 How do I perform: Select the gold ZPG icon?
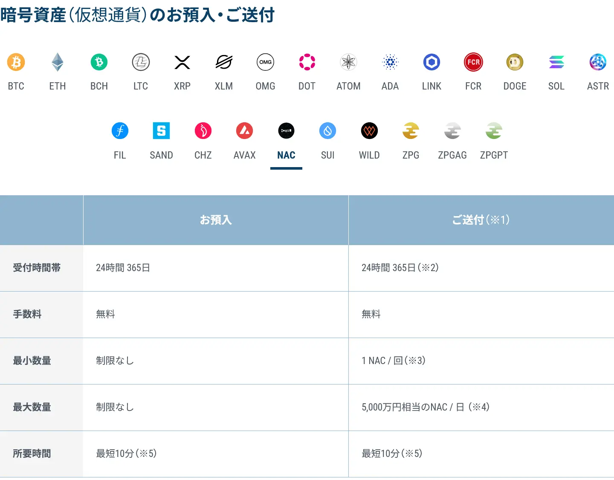point(411,130)
